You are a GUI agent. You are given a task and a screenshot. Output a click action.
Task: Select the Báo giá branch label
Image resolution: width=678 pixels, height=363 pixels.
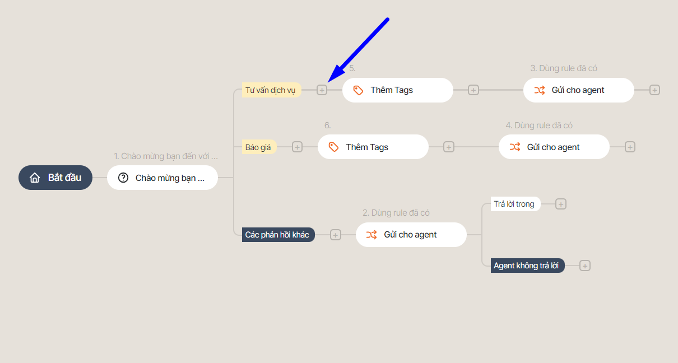click(x=259, y=147)
